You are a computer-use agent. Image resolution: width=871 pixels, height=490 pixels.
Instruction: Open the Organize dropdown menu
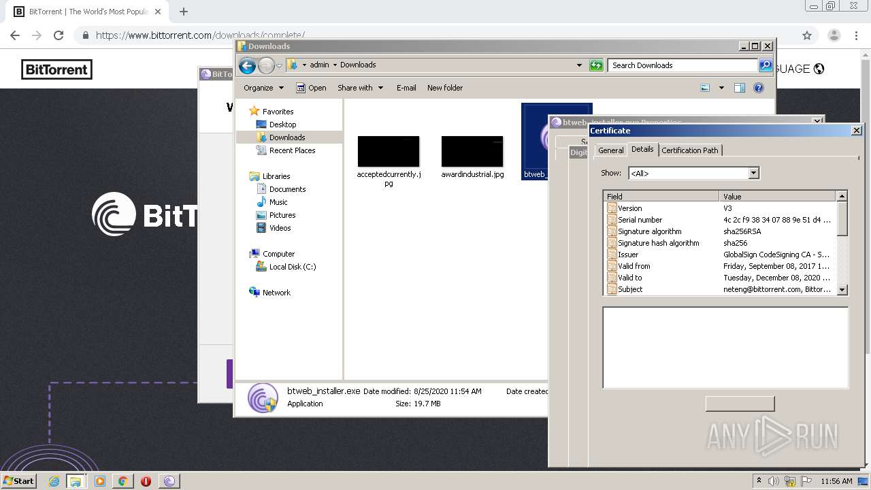263,88
